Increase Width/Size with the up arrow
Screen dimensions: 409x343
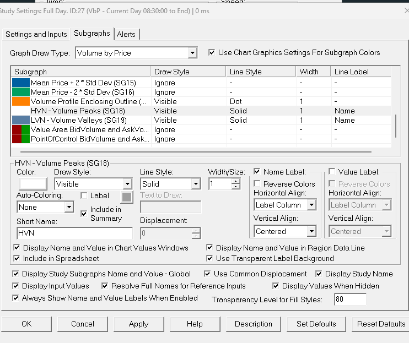(236, 181)
